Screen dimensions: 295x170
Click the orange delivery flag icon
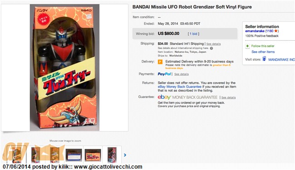pos(160,62)
